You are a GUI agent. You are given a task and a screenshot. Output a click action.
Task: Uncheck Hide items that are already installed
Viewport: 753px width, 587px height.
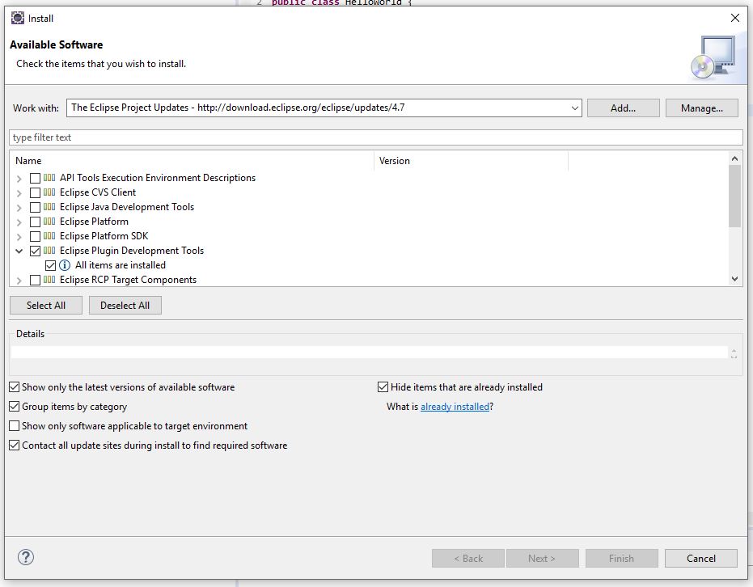click(383, 386)
